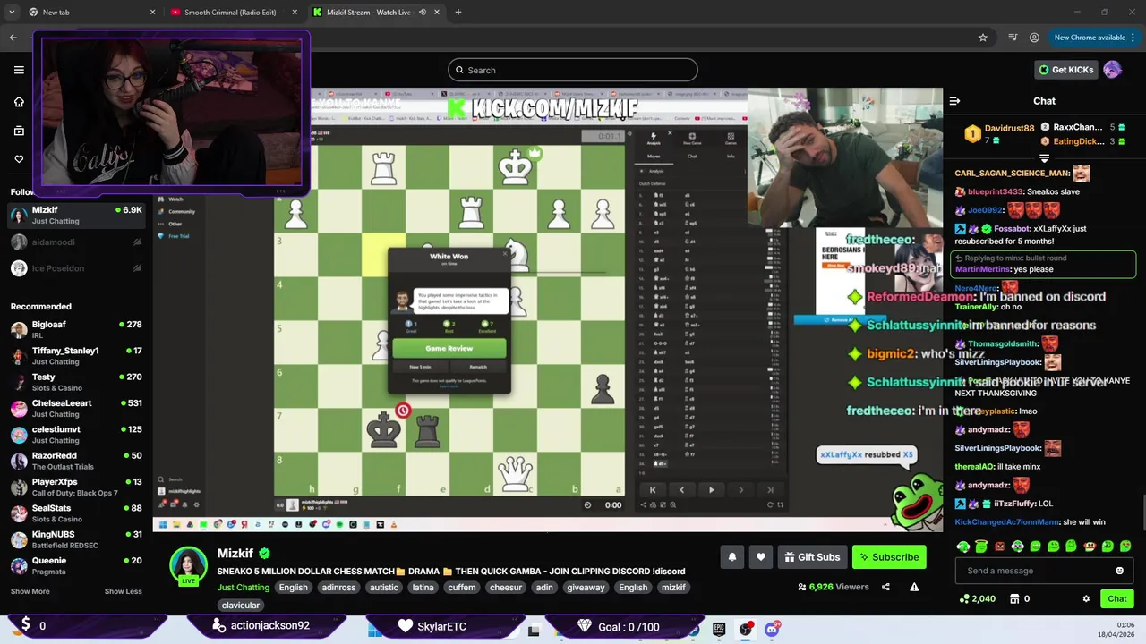Open the Mizkif channel in Following list

pyautogui.click(x=76, y=216)
